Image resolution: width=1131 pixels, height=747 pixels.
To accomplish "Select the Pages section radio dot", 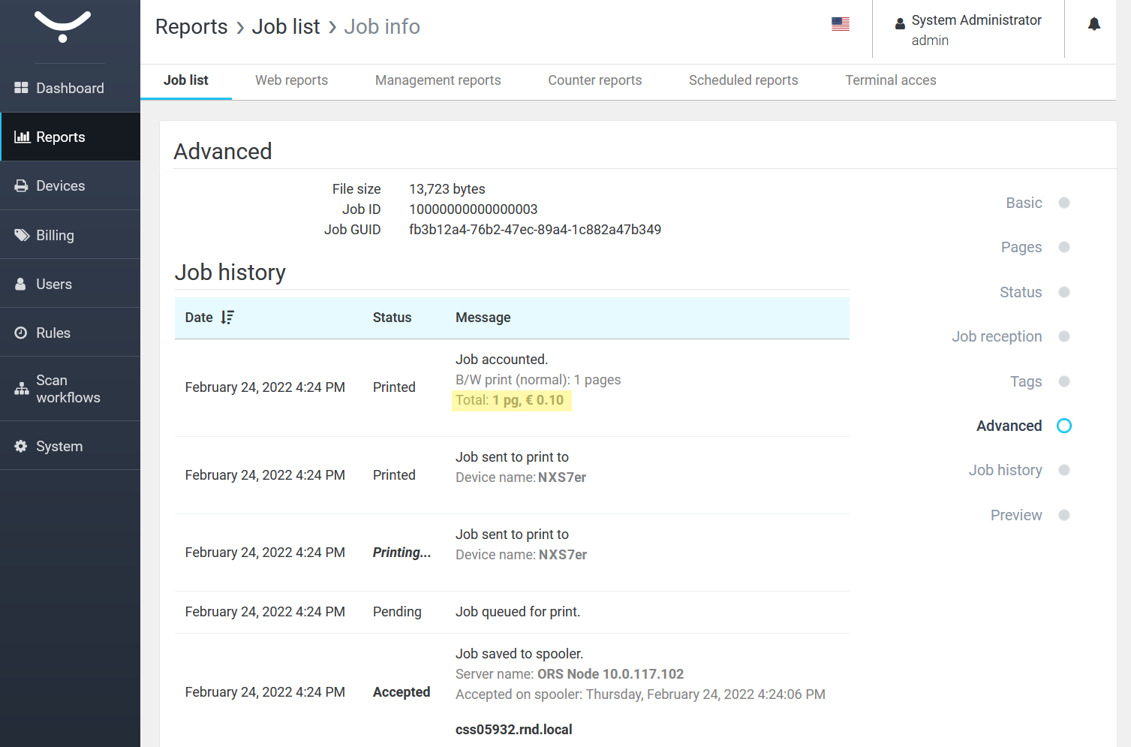I will click(1063, 248).
